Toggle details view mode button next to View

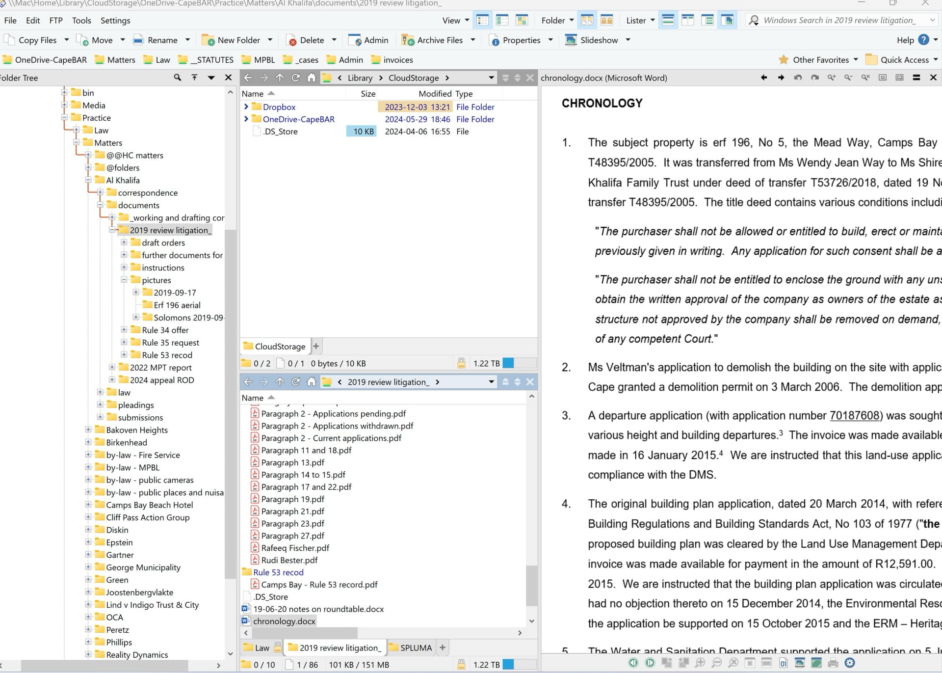click(x=482, y=20)
